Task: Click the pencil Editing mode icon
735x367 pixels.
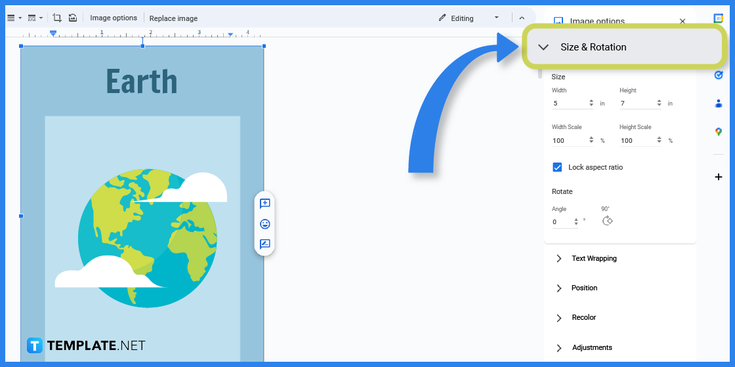Action: [x=442, y=18]
